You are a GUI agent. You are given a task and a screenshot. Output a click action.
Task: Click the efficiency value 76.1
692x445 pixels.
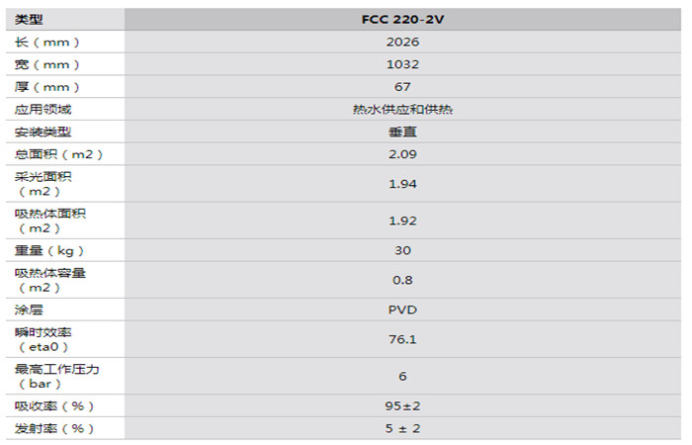(x=402, y=339)
